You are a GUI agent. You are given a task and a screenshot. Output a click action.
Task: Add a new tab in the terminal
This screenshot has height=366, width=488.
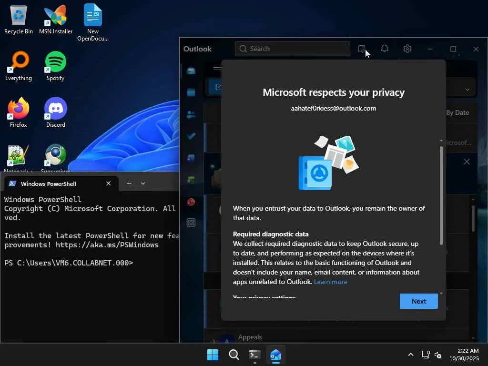pyautogui.click(x=129, y=183)
